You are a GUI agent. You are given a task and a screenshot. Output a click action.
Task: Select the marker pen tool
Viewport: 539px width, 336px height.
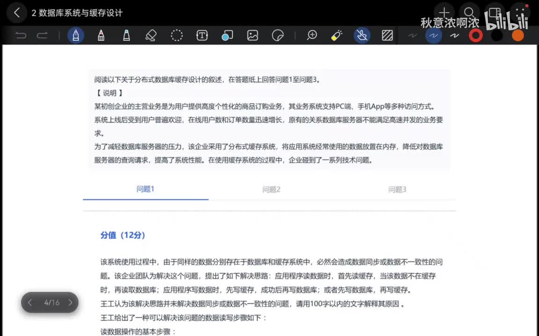[x=101, y=35]
